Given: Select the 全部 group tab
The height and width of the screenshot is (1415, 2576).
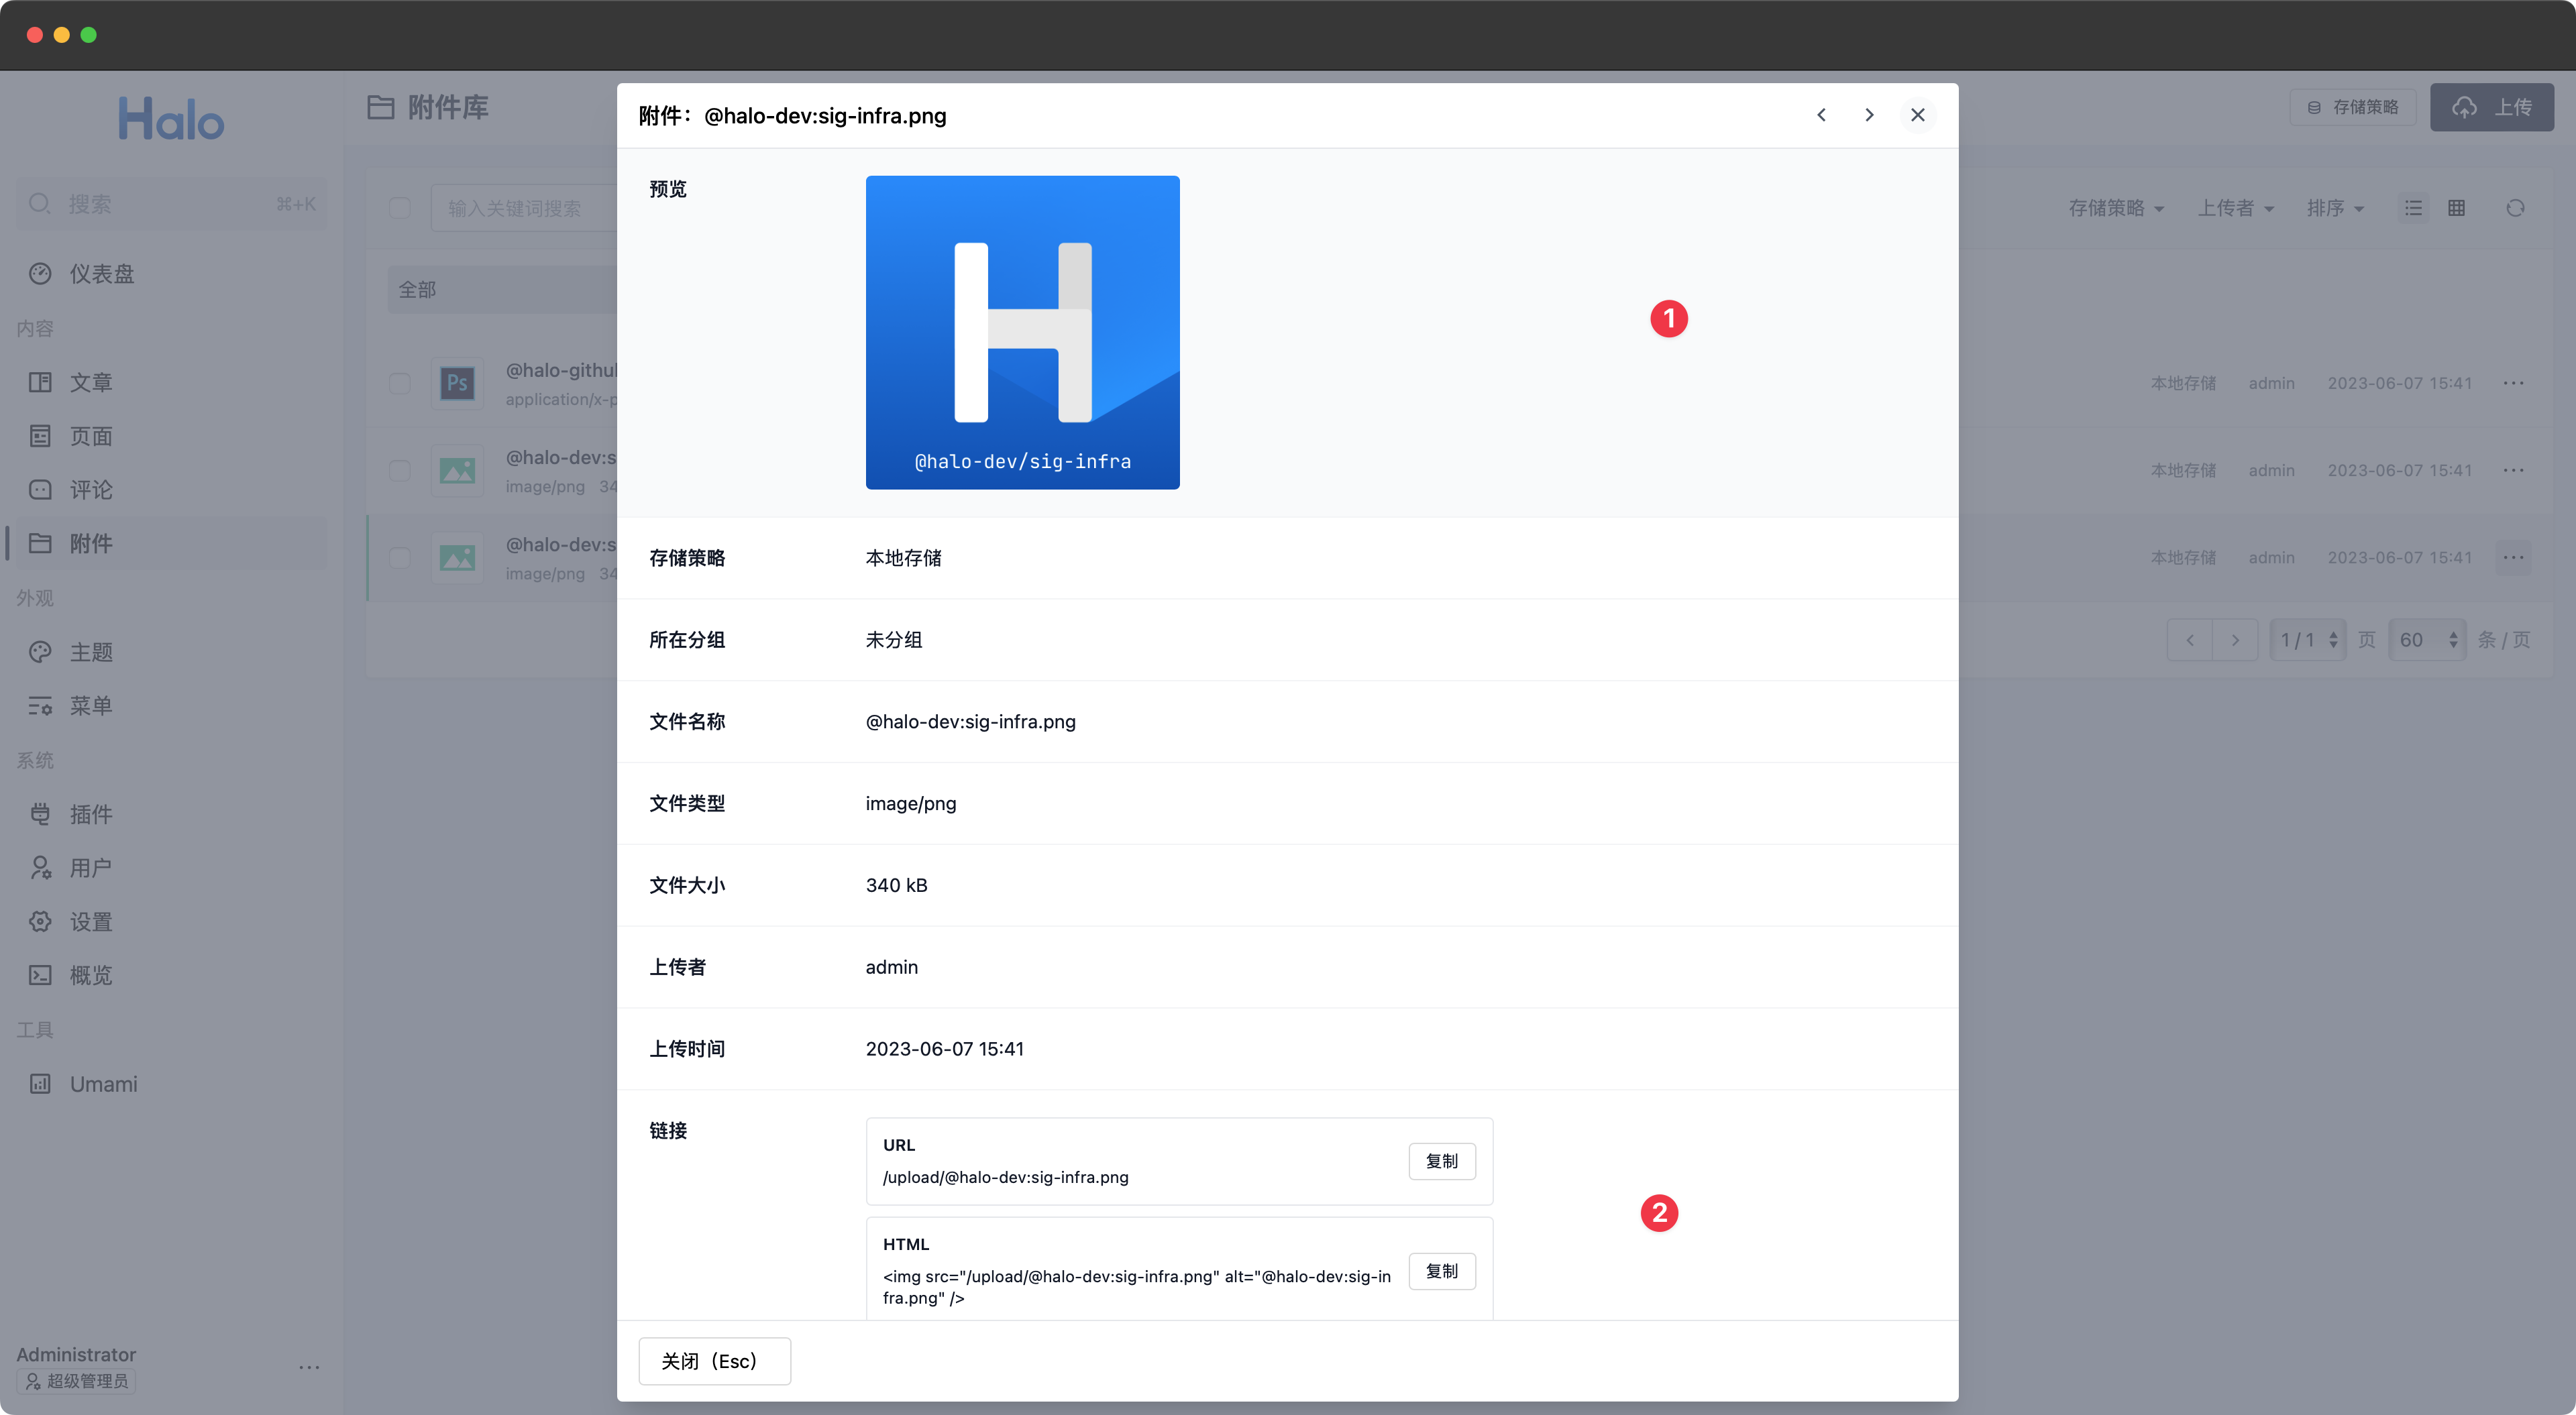Looking at the screenshot, I should pos(503,289).
